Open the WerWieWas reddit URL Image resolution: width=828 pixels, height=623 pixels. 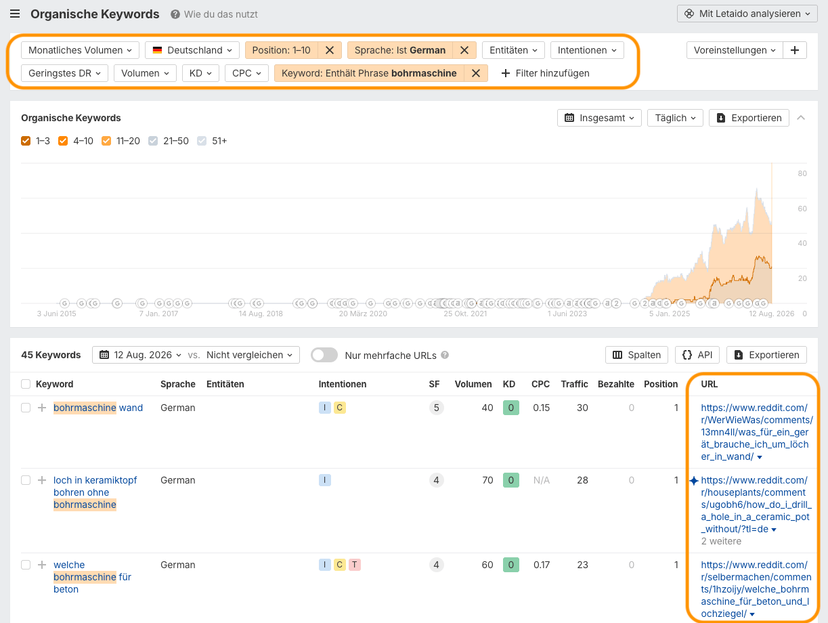click(756, 432)
